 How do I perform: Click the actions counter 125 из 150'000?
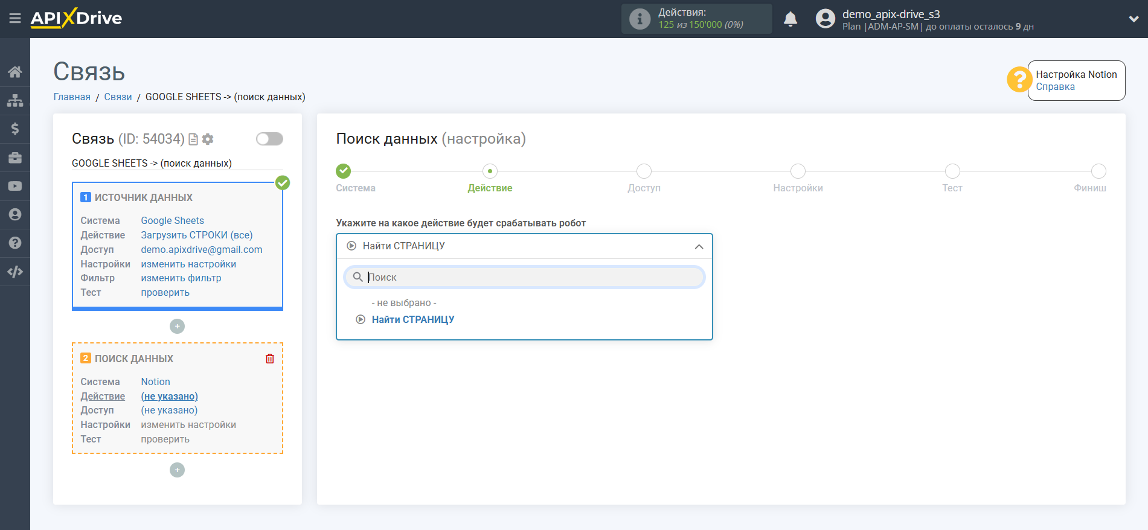pyautogui.click(x=701, y=25)
